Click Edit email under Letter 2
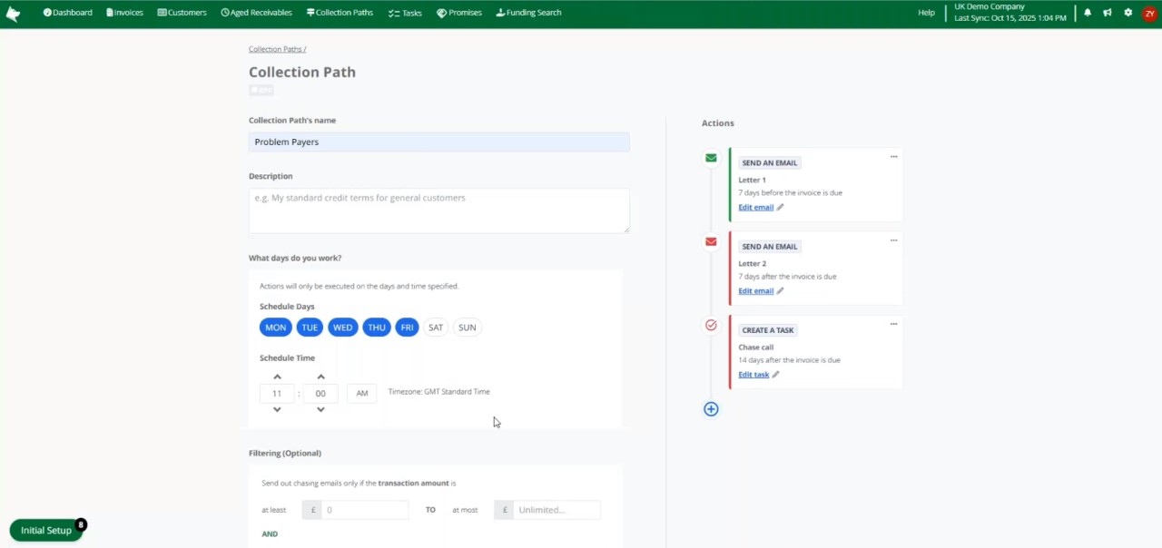This screenshot has width=1162, height=548. pyautogui.click(x=756, y=290)
